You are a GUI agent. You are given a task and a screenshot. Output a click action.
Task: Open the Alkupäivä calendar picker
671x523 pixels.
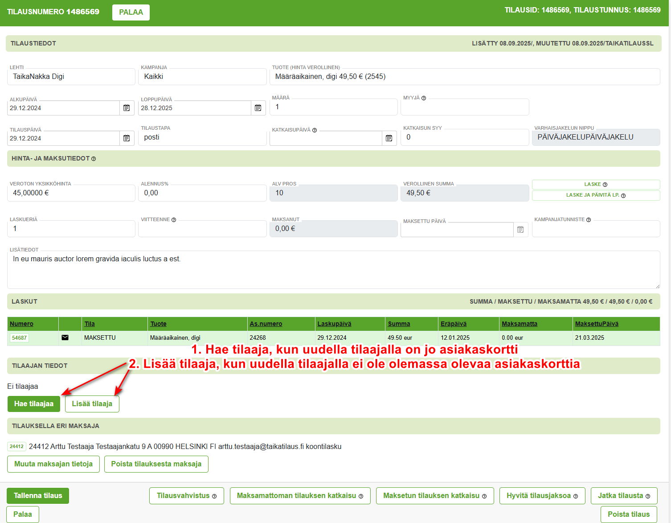coord(127,108)
